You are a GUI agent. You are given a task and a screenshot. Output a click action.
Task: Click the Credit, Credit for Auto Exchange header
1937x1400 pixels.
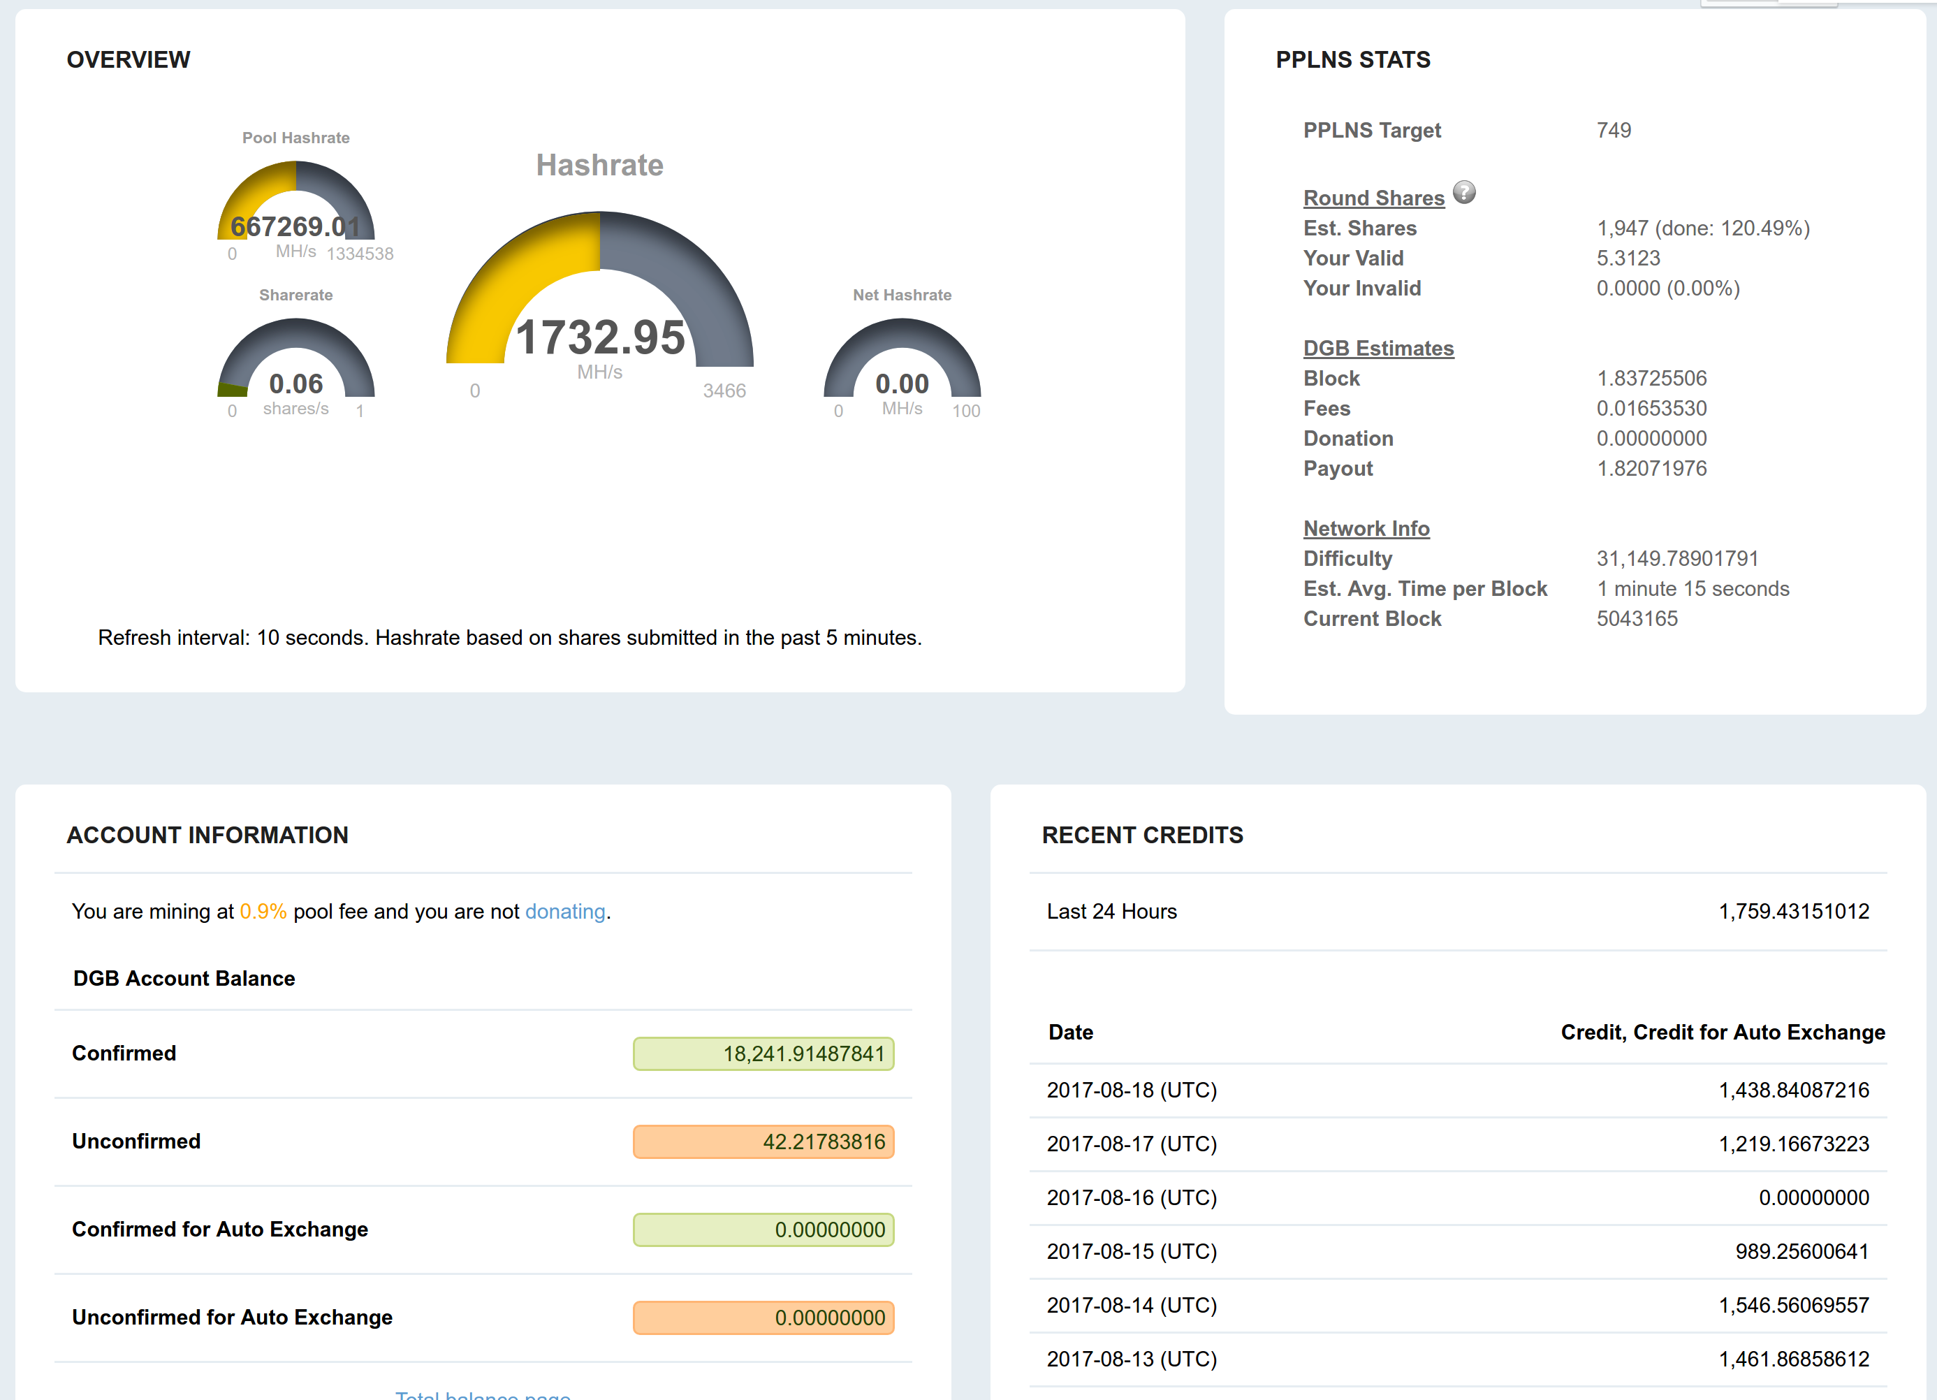[x=1723, y=1032]
